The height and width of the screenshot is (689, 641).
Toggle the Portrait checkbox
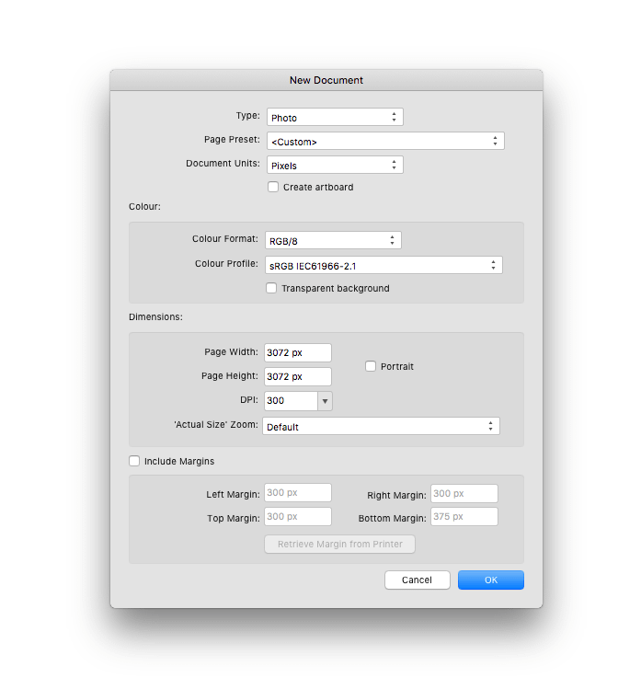[371, 366]
